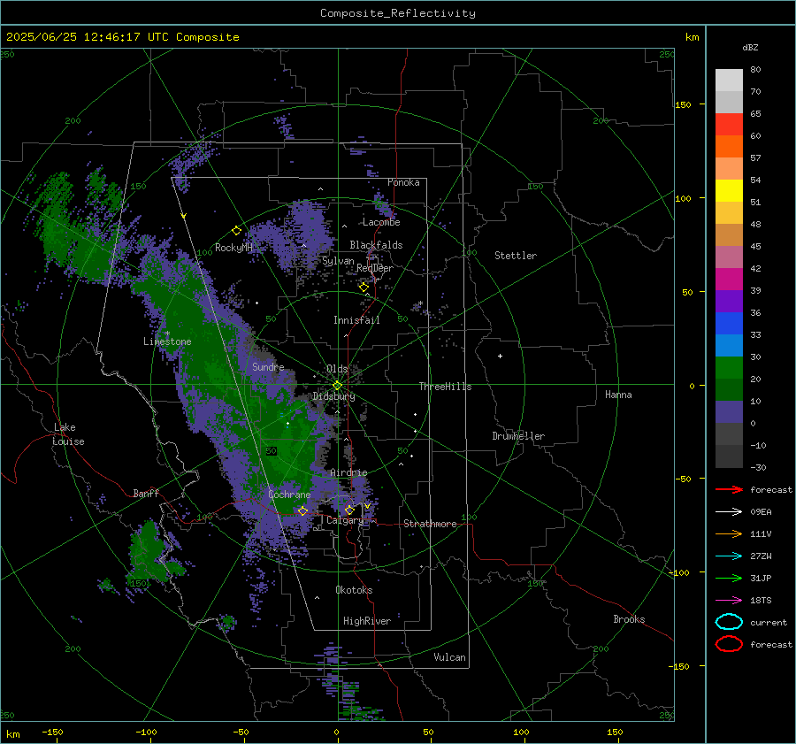The width and height of the screenshot is (796, 744).
Task: Click the Vulcan label
Action: pyautogui.click(x=450, y=657)
